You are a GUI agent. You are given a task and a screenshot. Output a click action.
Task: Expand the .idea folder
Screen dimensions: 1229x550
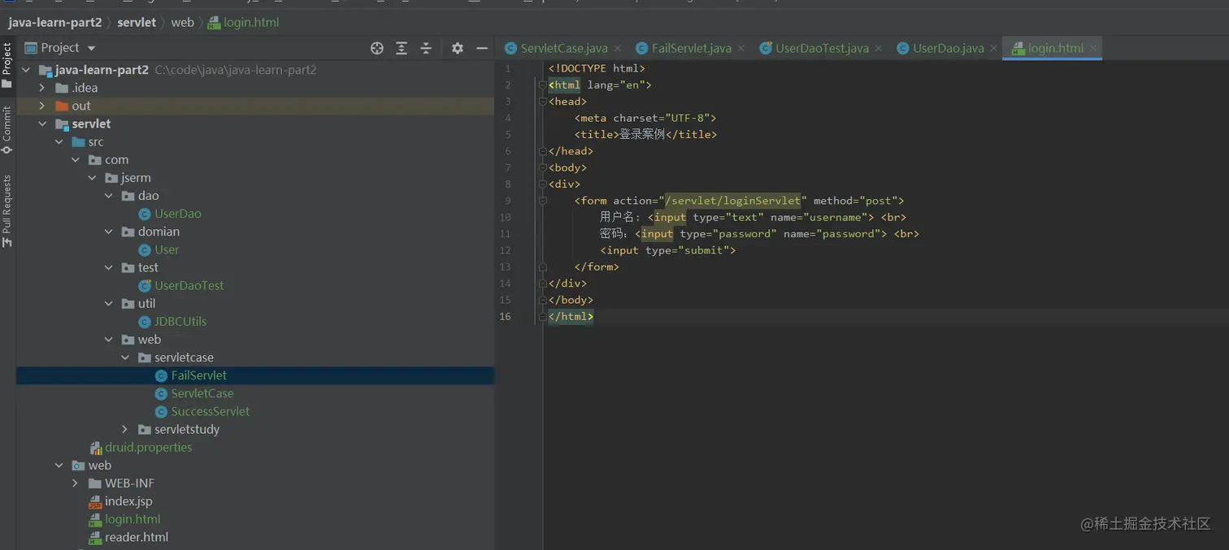(42, 88)
